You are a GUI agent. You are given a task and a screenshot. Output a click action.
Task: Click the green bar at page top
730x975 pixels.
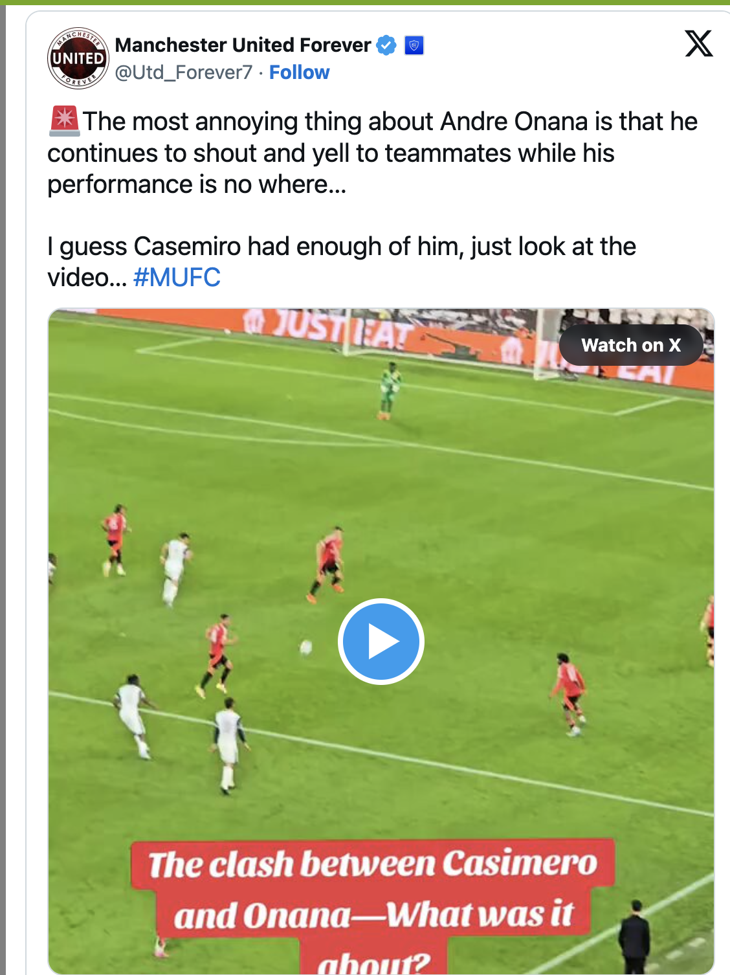pos(365,3)
